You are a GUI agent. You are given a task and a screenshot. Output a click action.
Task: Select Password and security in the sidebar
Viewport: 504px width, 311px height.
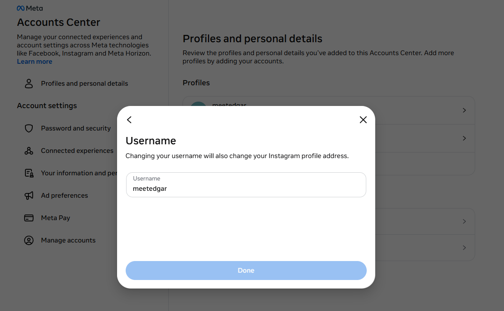coord(76,128)
